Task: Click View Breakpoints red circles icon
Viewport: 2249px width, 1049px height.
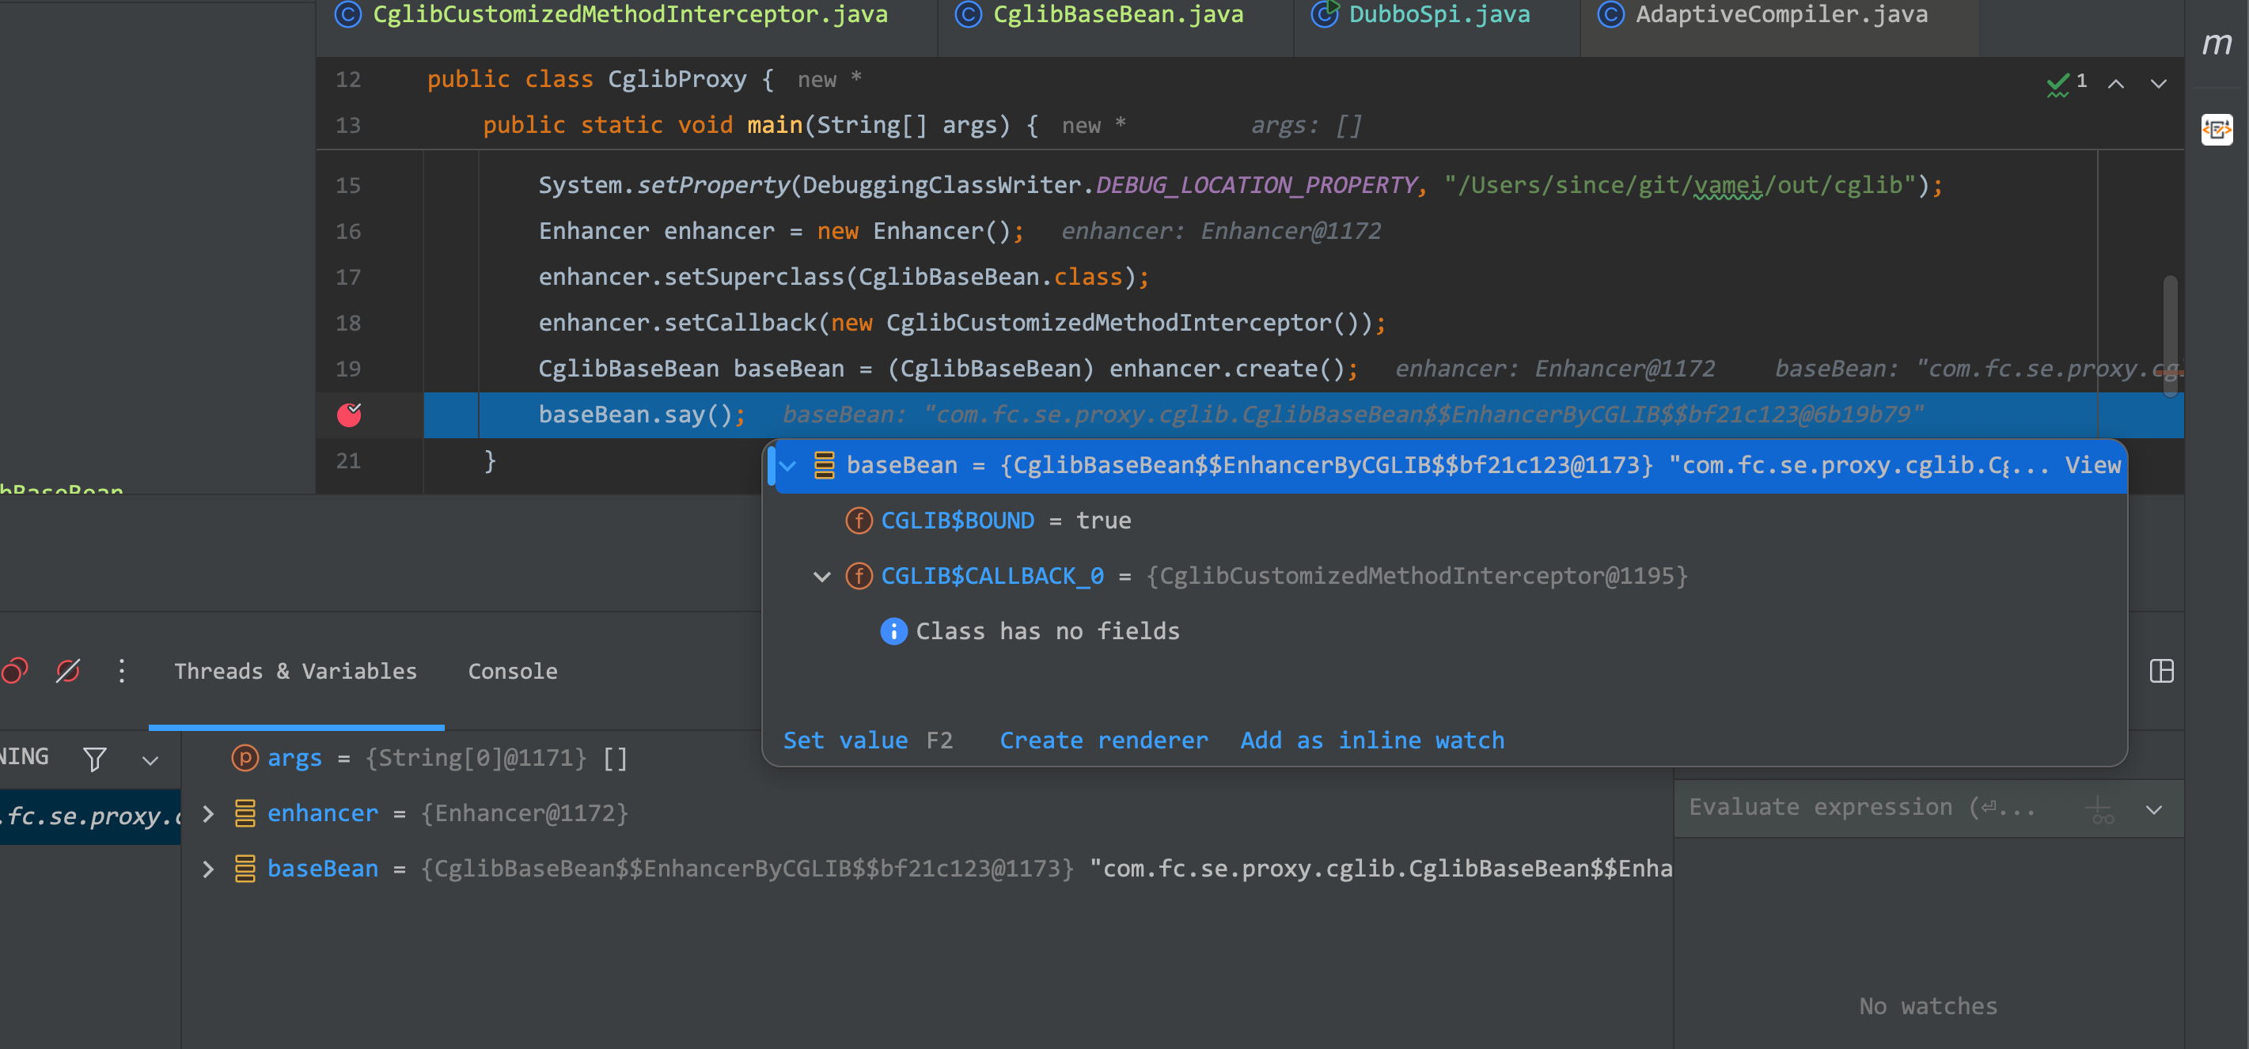Action: pos(15,670)
